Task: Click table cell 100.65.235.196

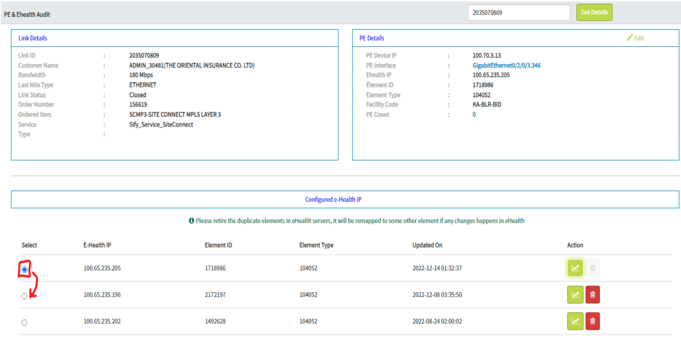Action: (x=102, y=295)
